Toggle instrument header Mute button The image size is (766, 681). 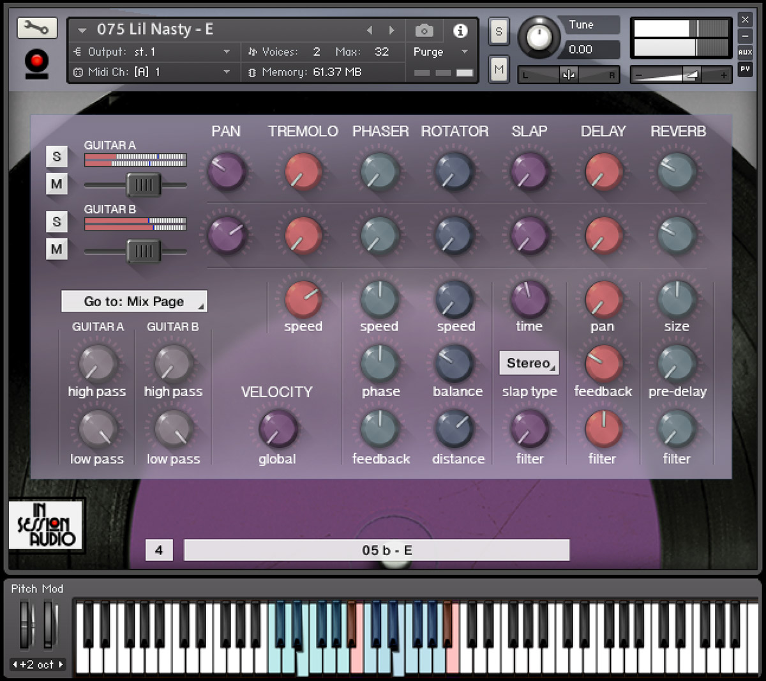coord(499,70)
